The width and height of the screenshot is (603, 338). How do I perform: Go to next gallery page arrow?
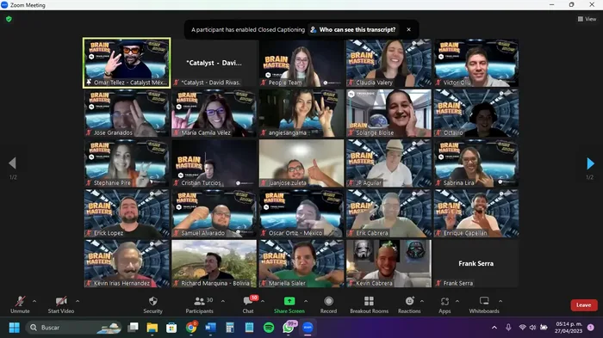[590, 163]
